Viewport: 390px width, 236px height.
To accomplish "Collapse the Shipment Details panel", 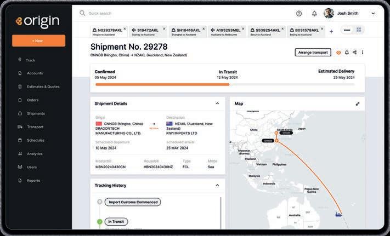I will [217, 103].
